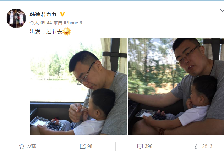224x154 pixels.
Task: Click the repost share icon
Action: tap(83, 146)
